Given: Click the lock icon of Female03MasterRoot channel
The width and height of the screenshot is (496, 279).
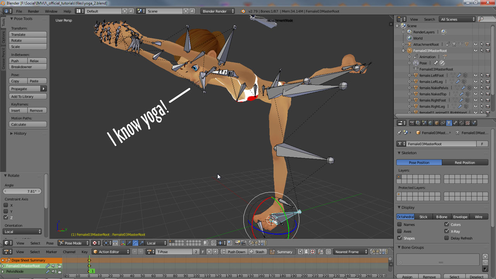Looking at the screenshot, I should tap(59, 266).
